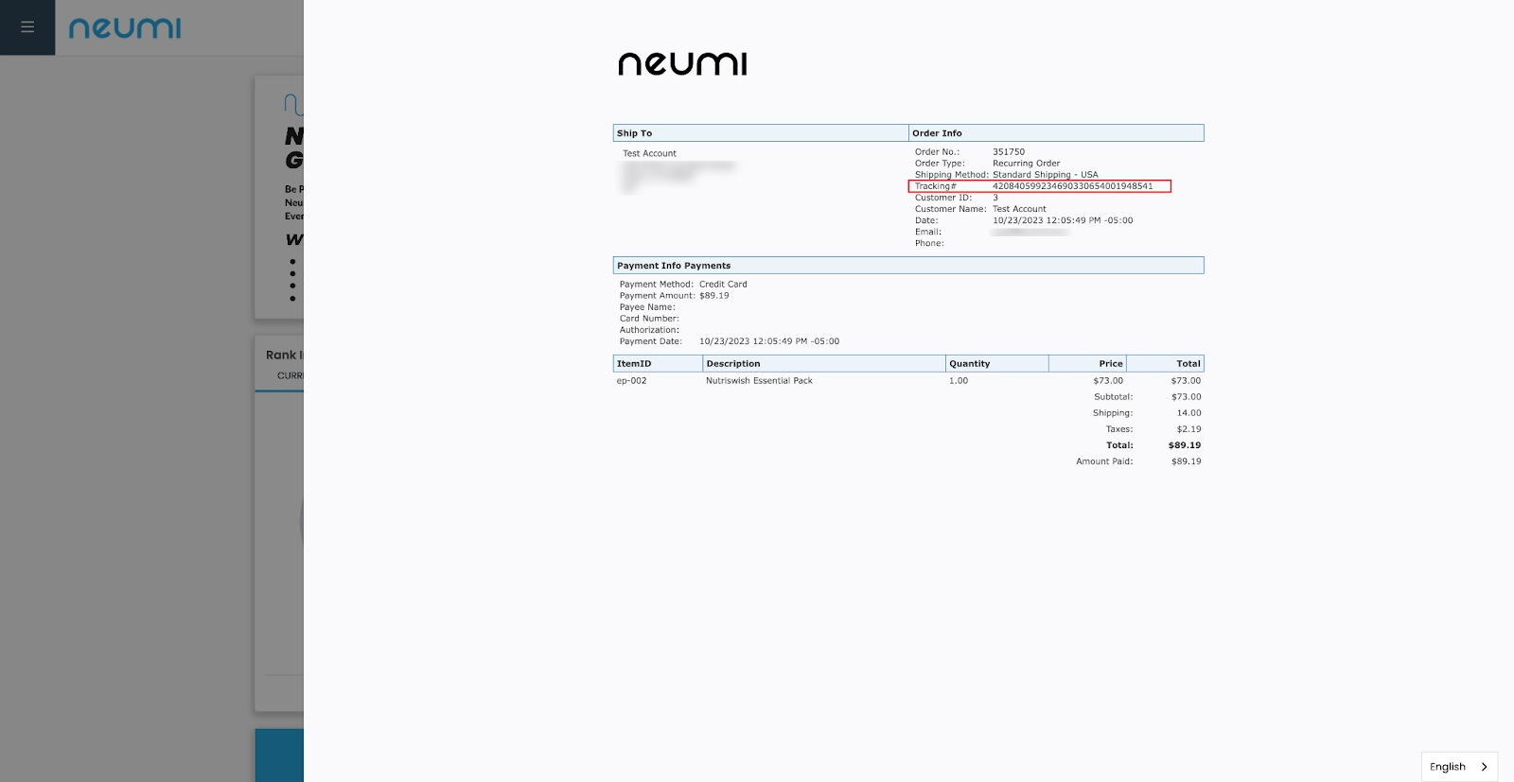This screenshot has width=1514, height=782.
Task: Click the bold Total amount $89.19
Action: click(x=1184, y=445)
